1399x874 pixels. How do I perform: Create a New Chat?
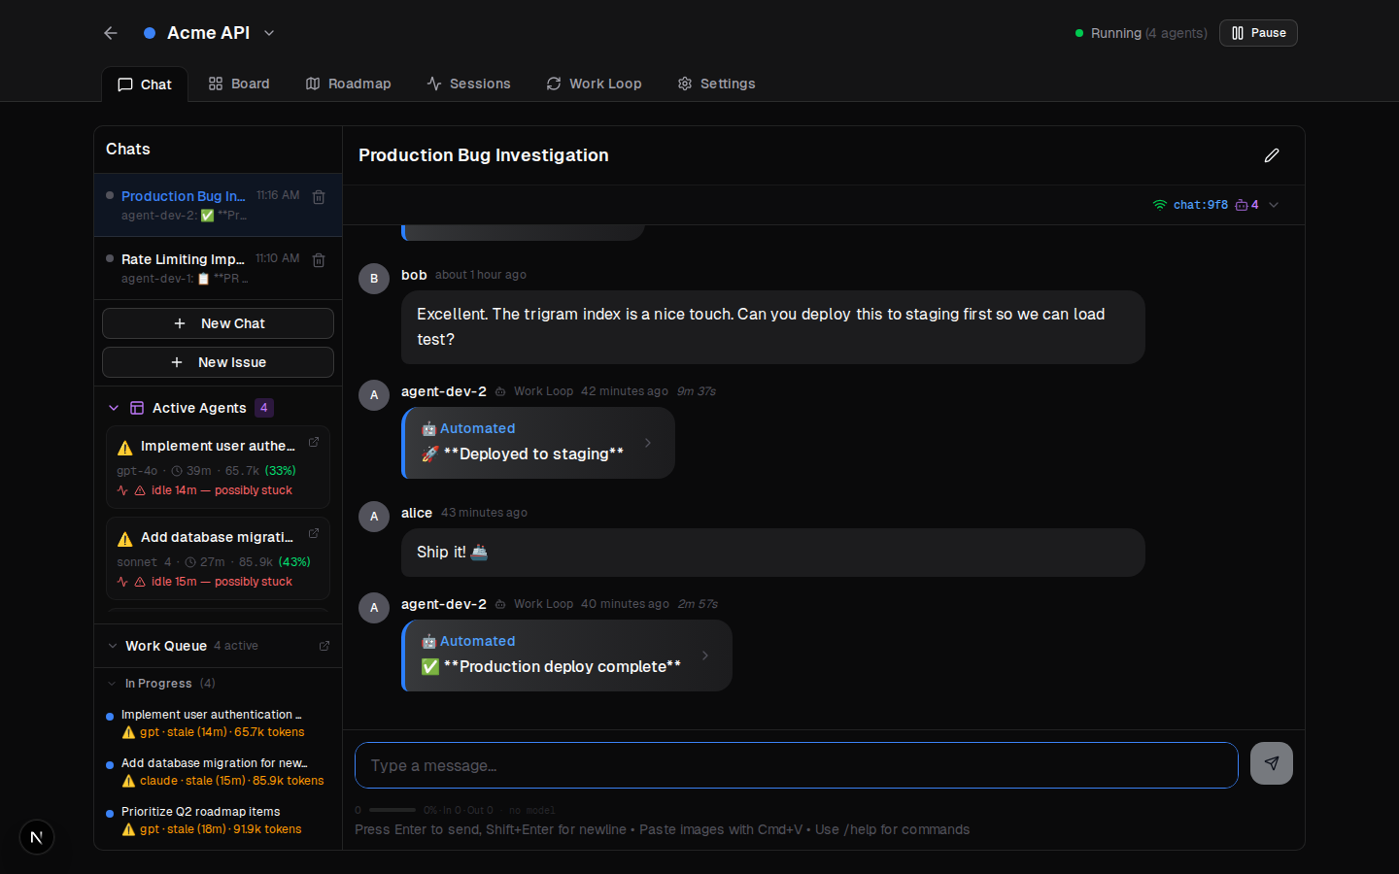(218, 322)
